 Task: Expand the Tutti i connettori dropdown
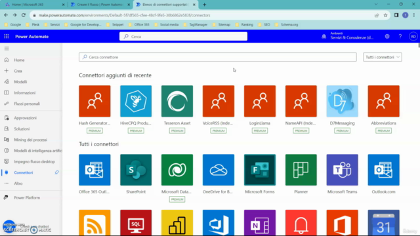point(382,57)
